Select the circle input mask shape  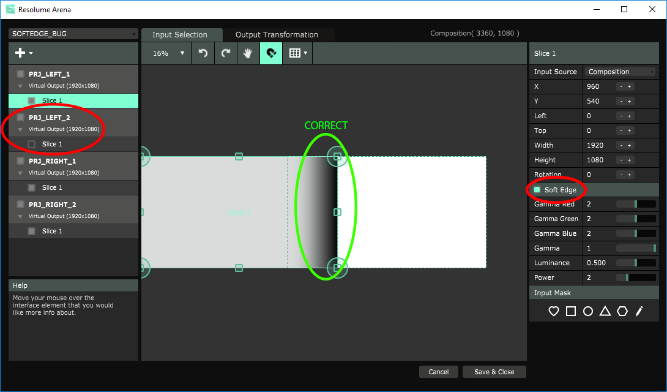(x=588, y=311)
